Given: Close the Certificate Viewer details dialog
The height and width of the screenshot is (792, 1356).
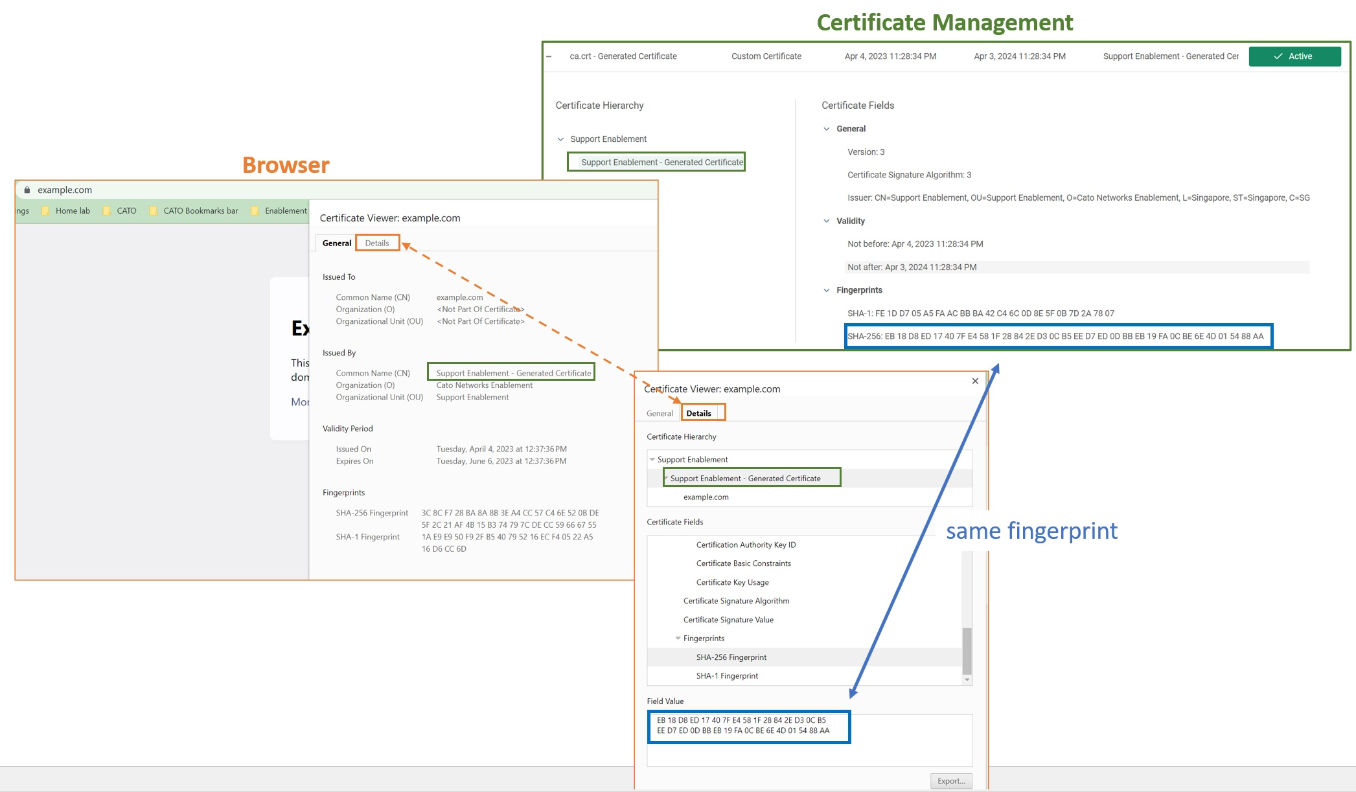Looking at the screenshot, I should click(x=975, y=381).
